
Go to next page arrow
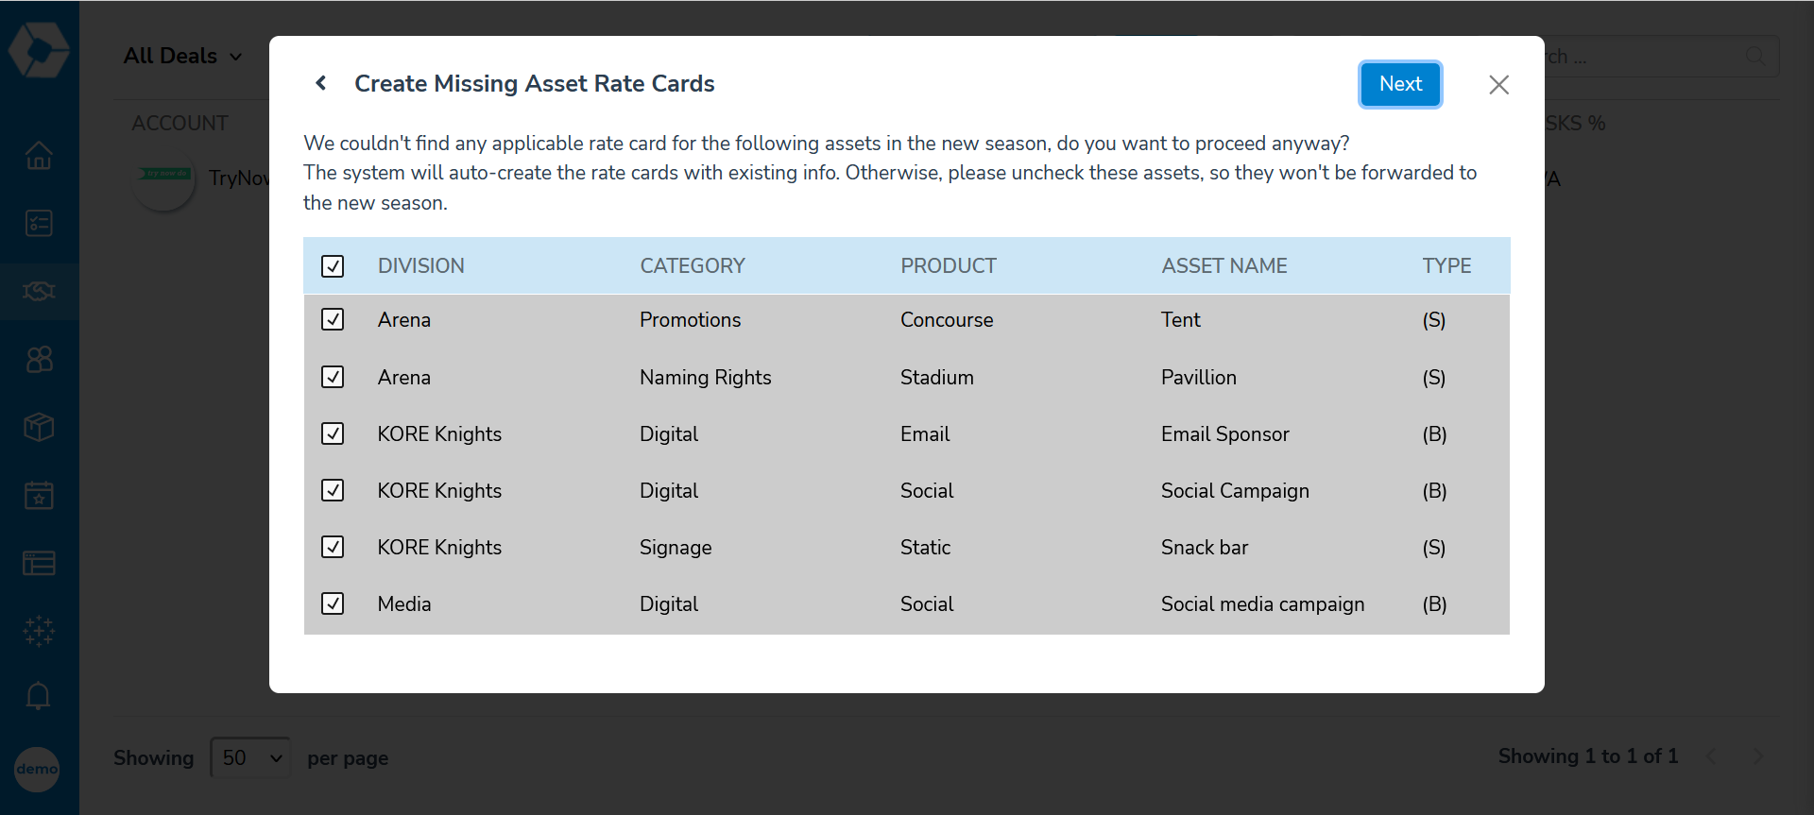tap(1757, 756)
